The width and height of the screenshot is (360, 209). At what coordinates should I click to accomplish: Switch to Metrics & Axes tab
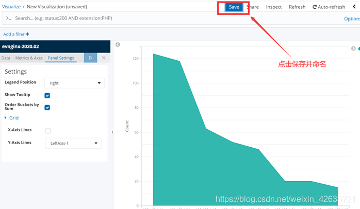pos(29,58)
